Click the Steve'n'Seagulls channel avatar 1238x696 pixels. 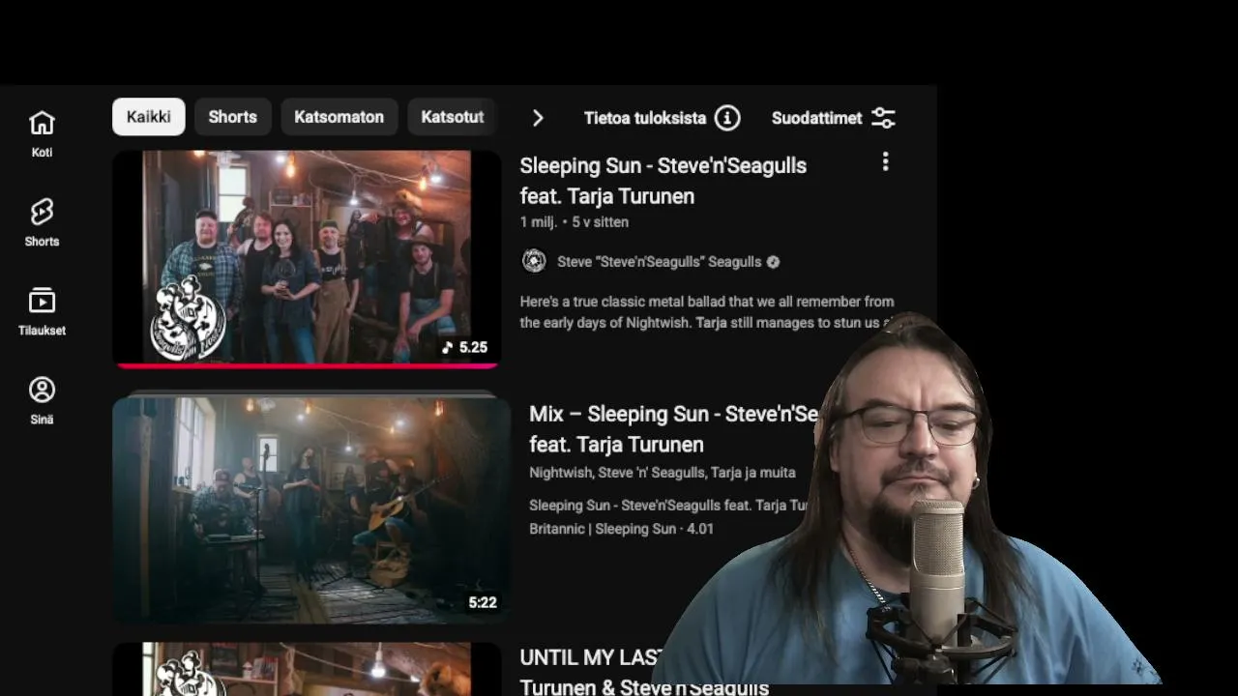point(533,261)
